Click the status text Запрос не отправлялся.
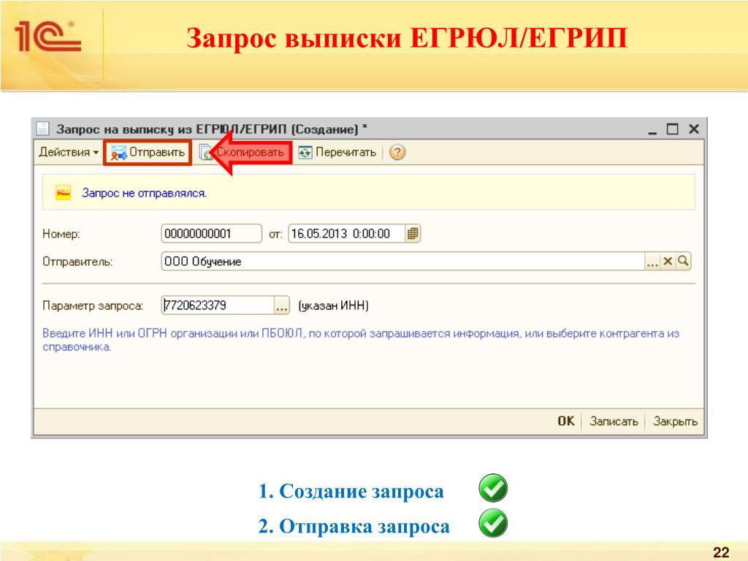This screenshot has height=561, width=748. pyautogui.click(x=144, y=193)
